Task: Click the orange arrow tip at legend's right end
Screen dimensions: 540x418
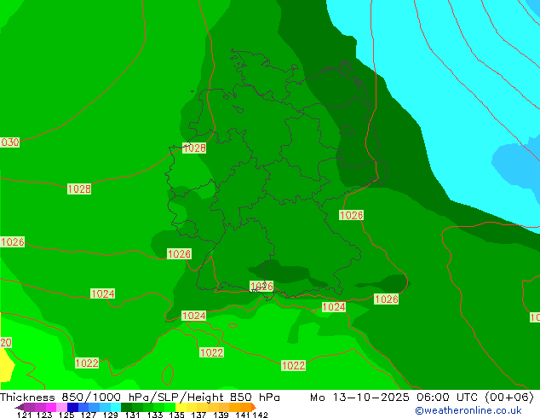Action: (x=254, y=407)
